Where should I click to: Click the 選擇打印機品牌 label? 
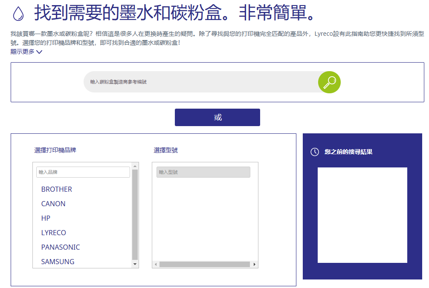click(55, 150)
